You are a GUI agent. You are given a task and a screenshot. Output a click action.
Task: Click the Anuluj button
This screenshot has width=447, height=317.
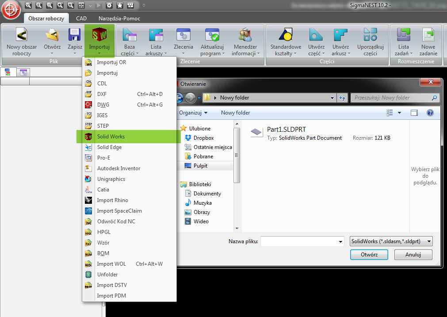click(x=413, y=255)
